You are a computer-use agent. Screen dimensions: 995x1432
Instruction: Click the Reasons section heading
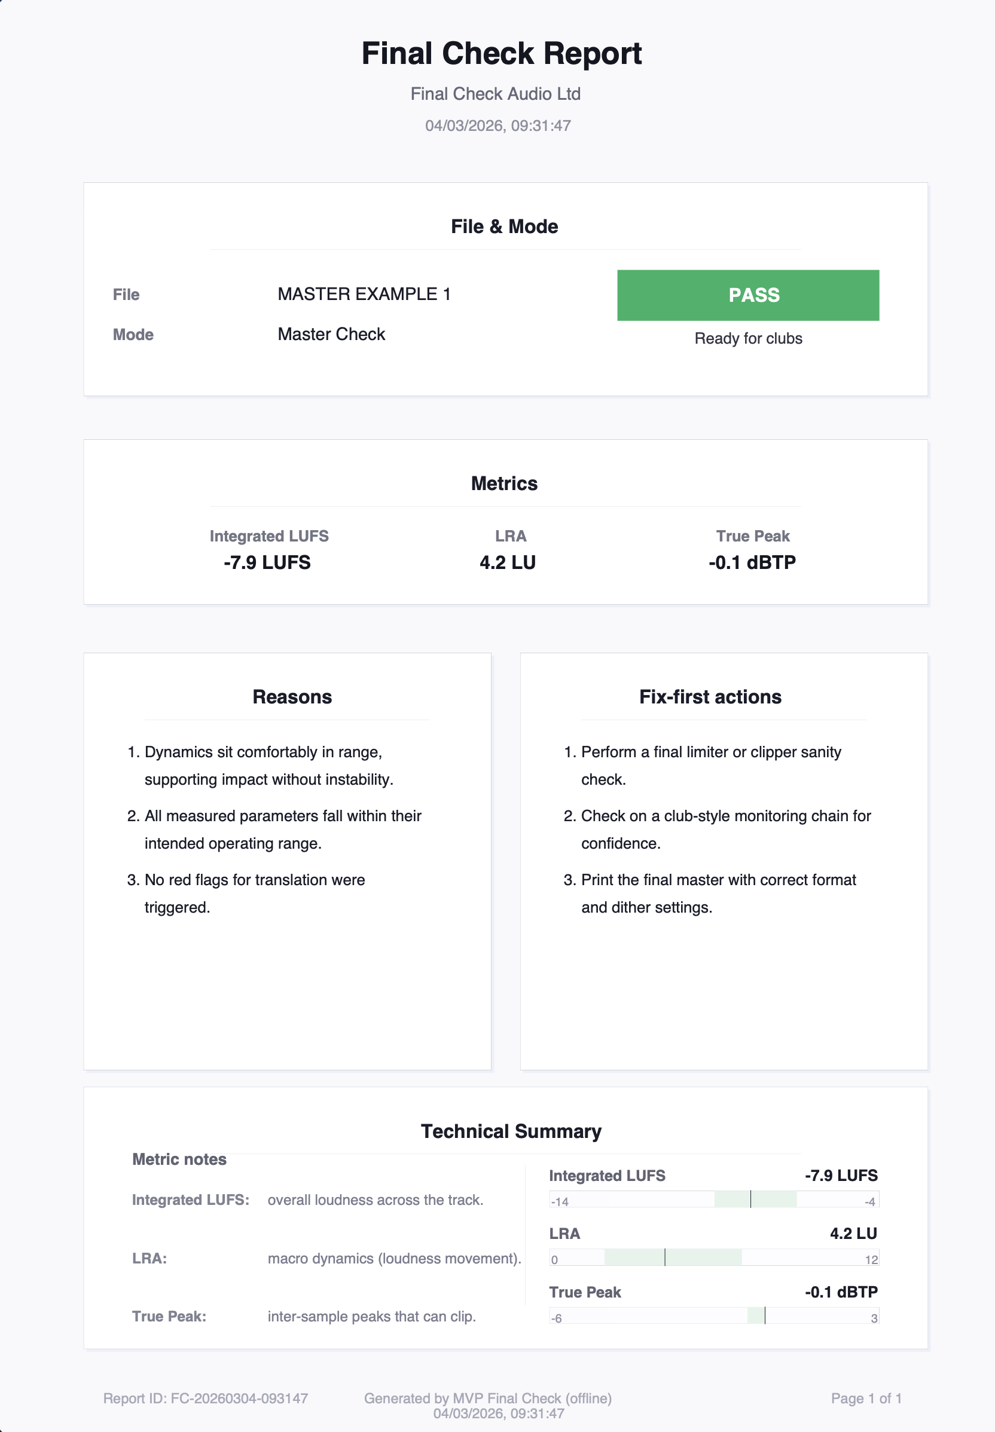click(292, 697)
